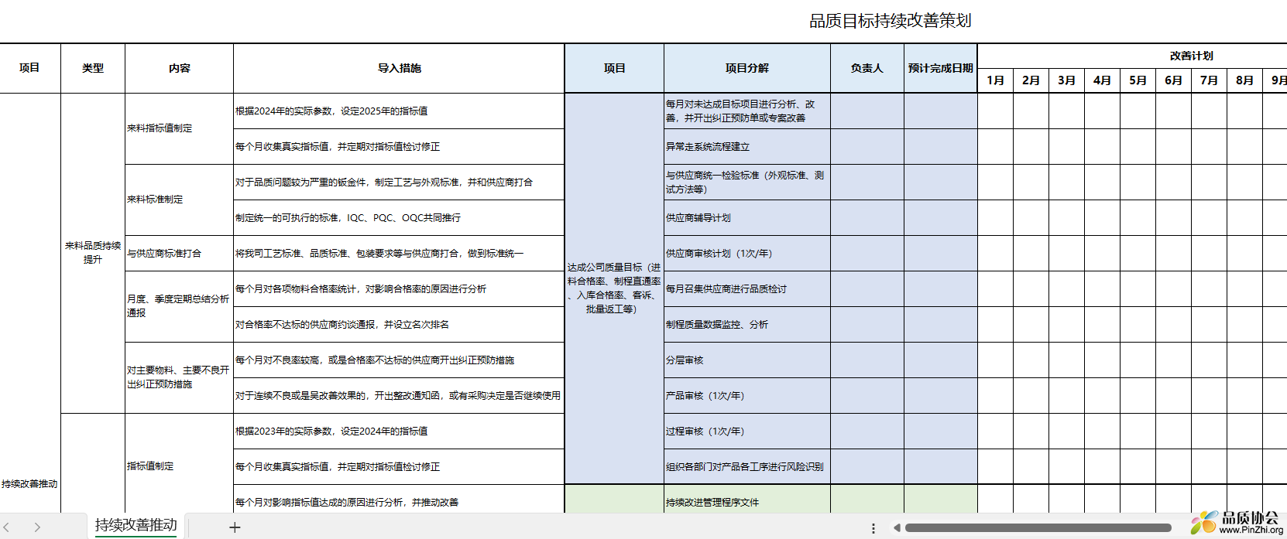1287x539 pixels.
Task: Select cell 每个月对影响指标值达成的原因进行分析
Action: coord(399,500)
